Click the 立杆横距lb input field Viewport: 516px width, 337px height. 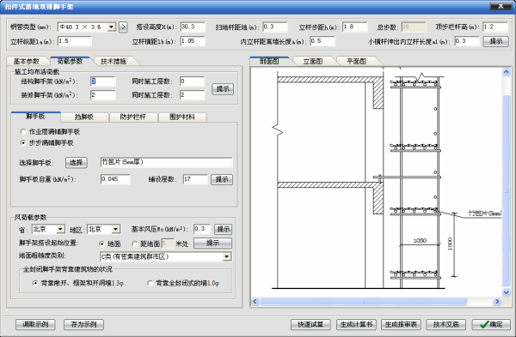coord(193,41)
